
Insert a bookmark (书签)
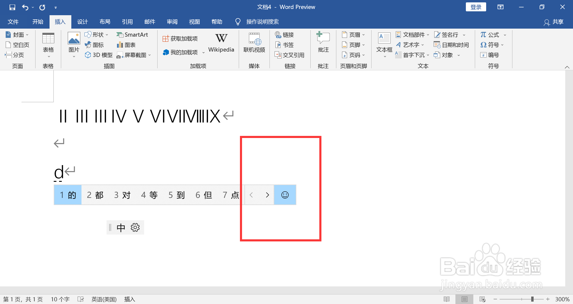tap(284, 45)
